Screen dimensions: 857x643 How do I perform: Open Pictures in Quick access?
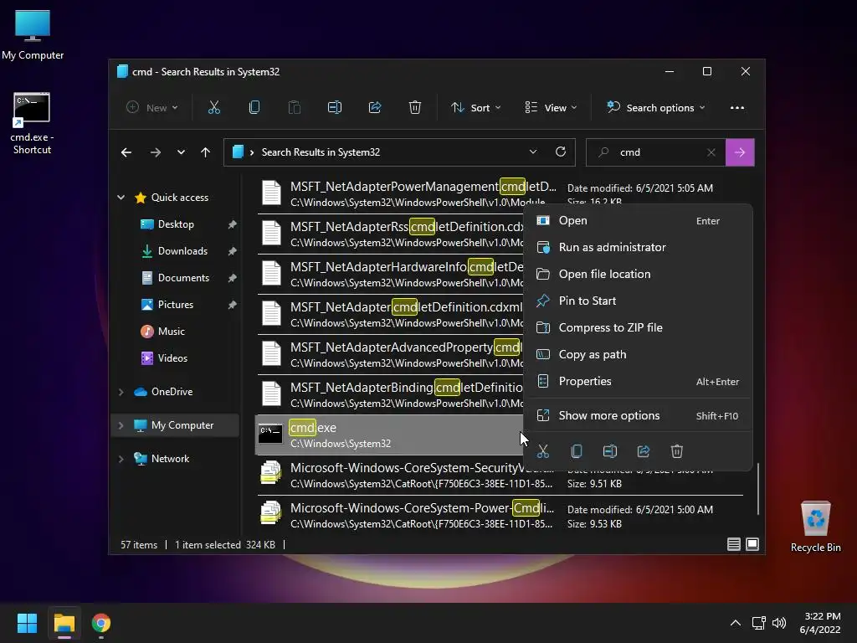[176, 305]
